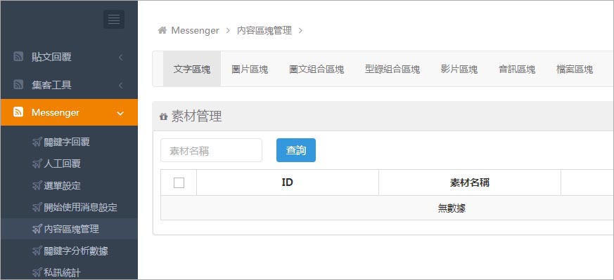Click the rocket icon next to 開始使用消息設定

tap(37, 207)
